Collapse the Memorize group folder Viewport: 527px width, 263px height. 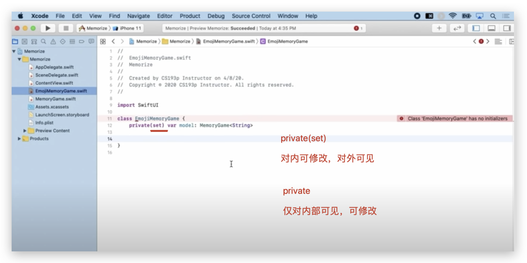click(x=19, y=59)
